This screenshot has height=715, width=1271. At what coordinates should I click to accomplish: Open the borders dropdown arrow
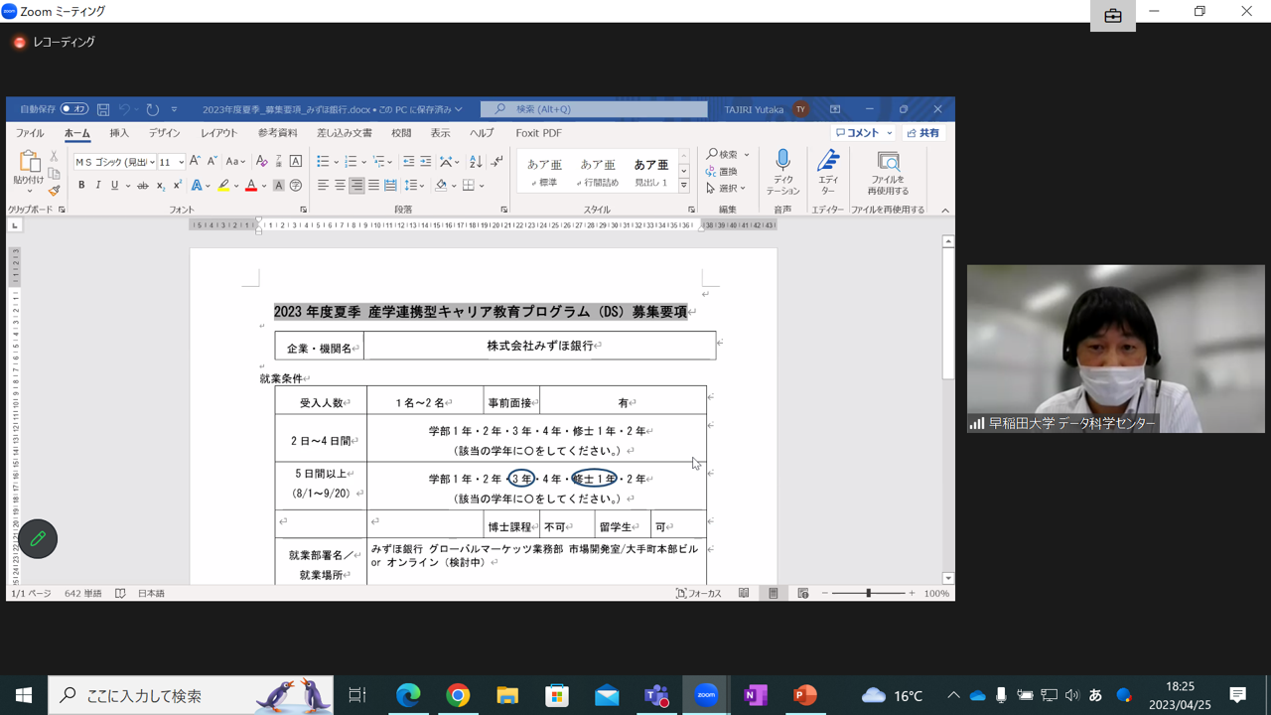[482, 186]
